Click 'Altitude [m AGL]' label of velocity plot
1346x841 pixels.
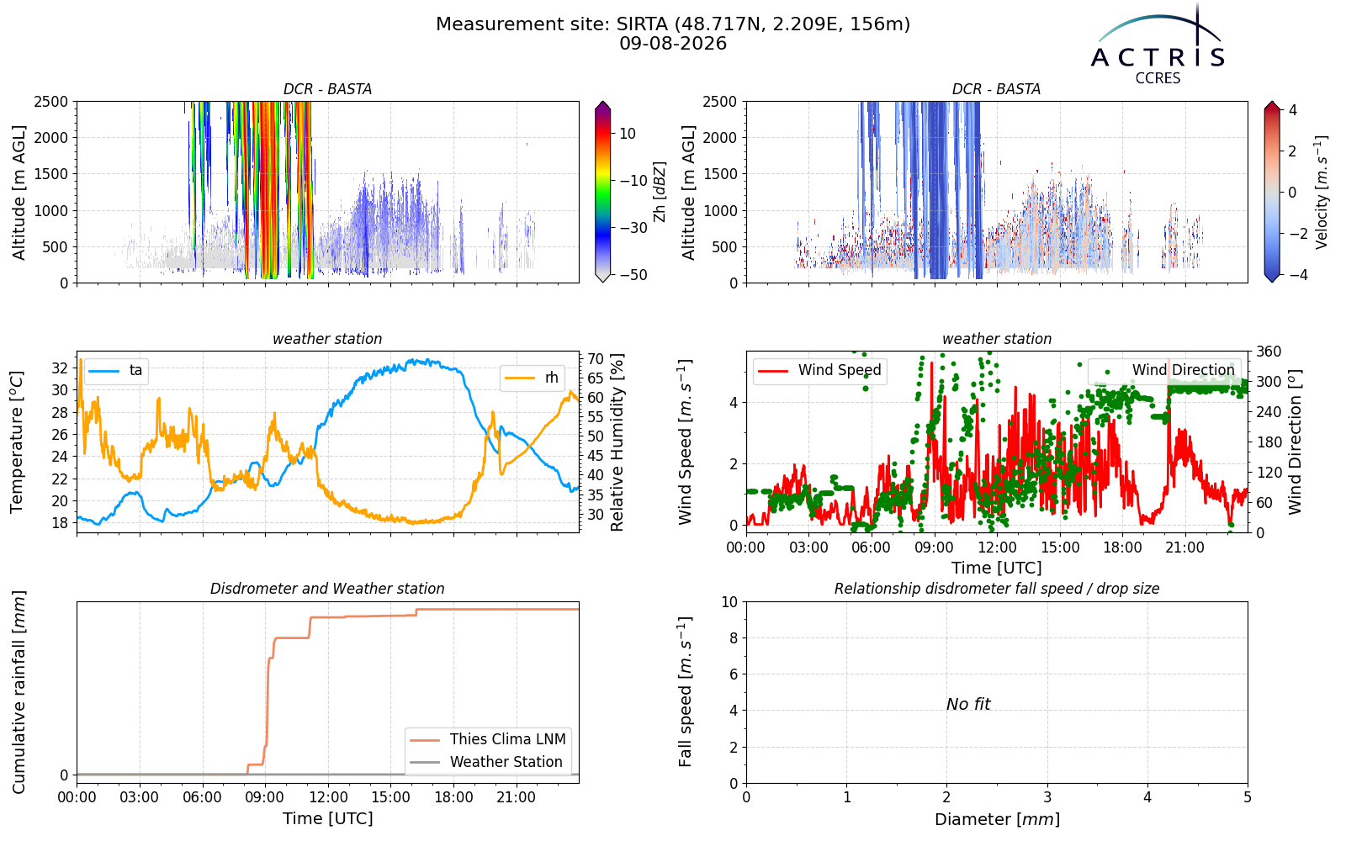click(x=689, y=193)
